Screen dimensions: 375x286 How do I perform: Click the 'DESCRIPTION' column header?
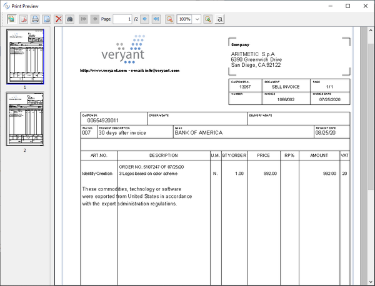click(x=164, y=155)
